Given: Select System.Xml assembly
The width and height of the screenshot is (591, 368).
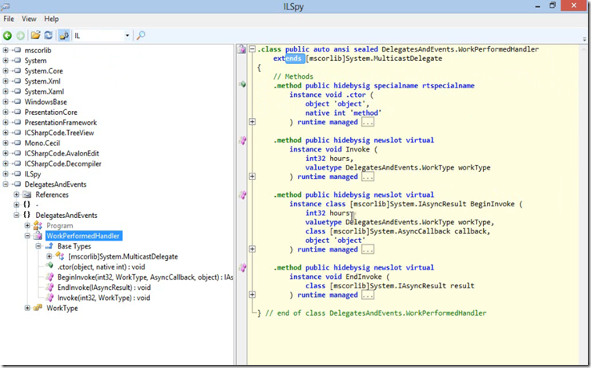Looking at the screenshot, I should coord(42,81).
